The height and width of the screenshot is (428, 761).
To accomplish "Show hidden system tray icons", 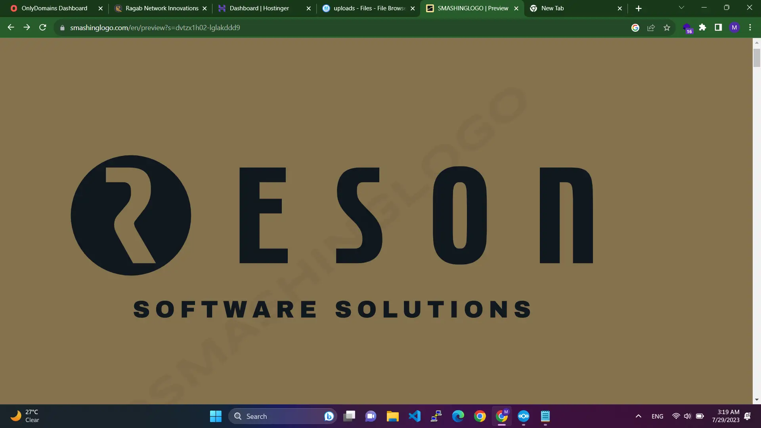I will coord(638,416).
